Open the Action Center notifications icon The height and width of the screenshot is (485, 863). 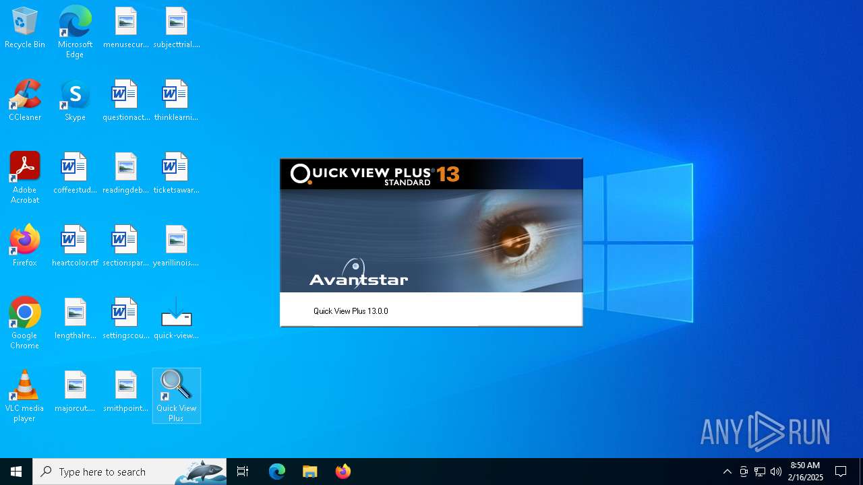(x=841, y=472)
